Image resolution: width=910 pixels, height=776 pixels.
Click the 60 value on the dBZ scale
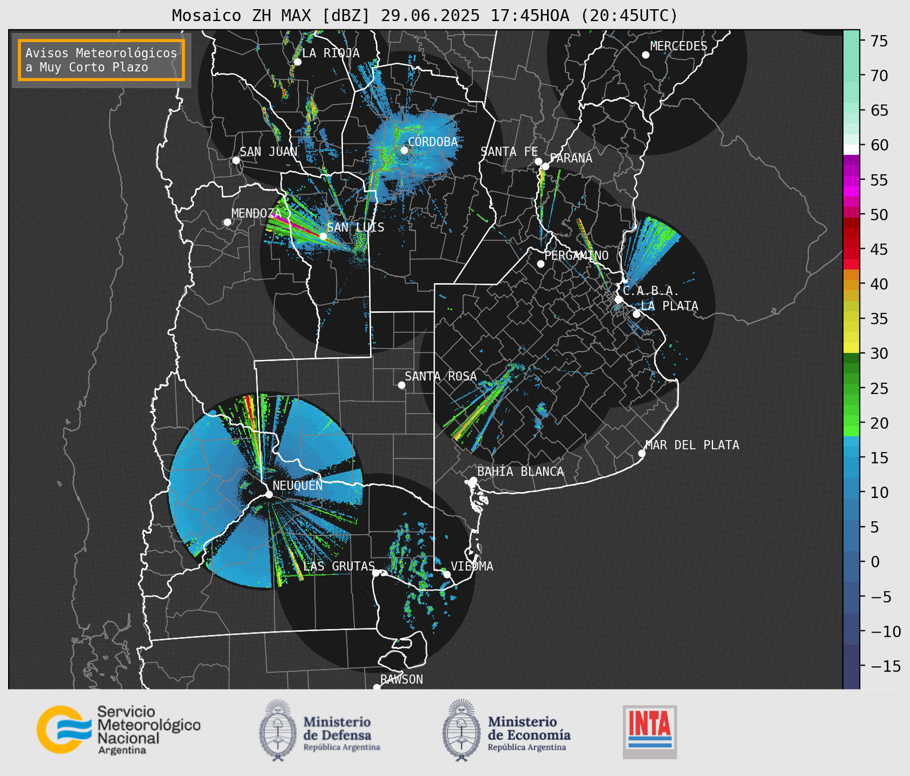pos(879,145)
